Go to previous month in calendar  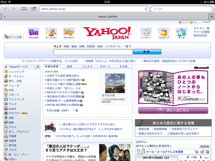pyautogui.click(x=188, y=157)
